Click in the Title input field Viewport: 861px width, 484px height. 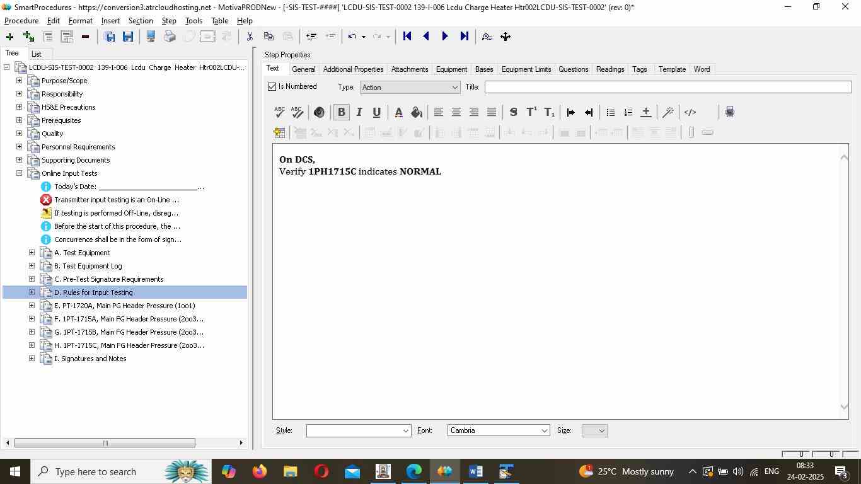tap(668, 87)
